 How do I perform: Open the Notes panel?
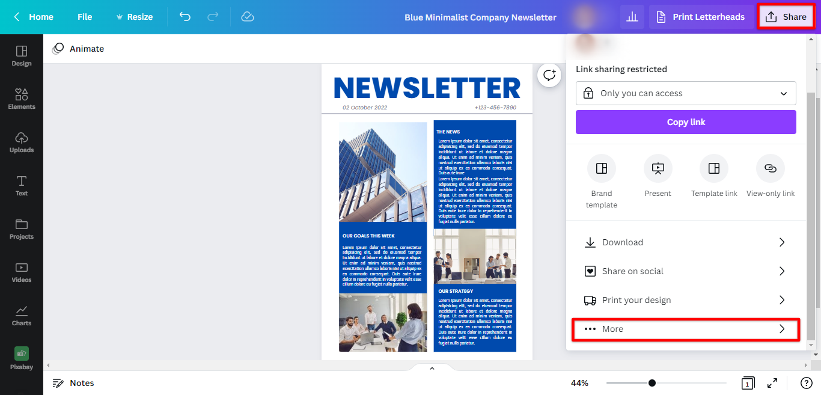pyautogui.click(x=73, y=382)
